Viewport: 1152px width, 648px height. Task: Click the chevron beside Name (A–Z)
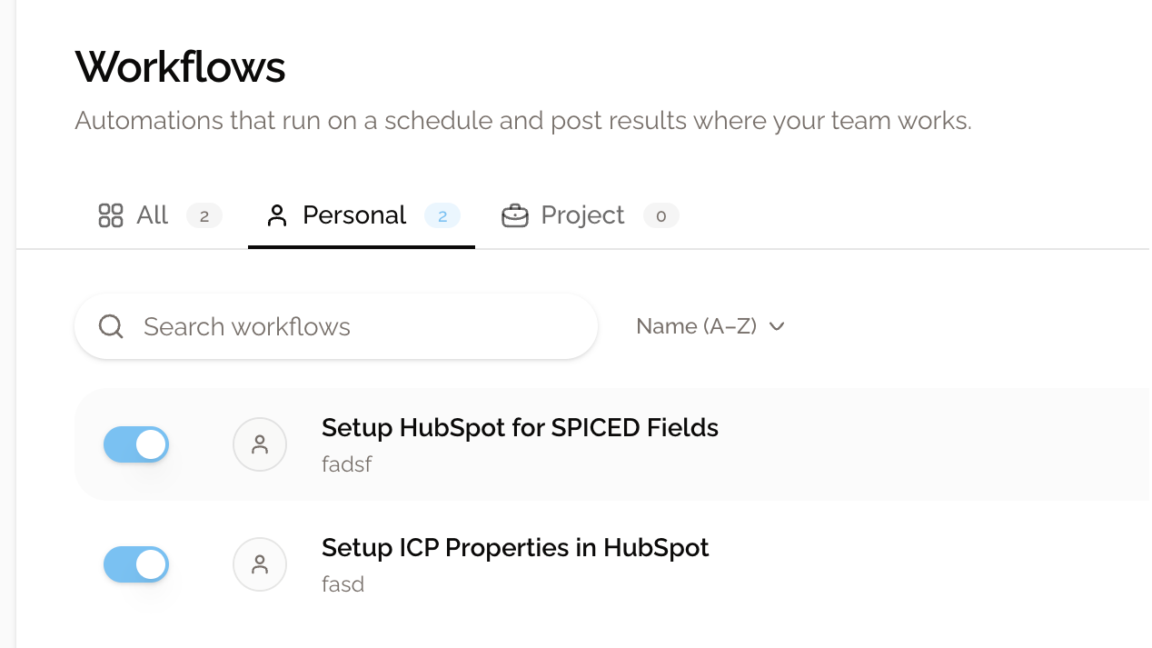click(777, 326)
